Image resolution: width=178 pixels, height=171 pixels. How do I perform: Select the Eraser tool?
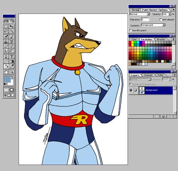[6, 46]
